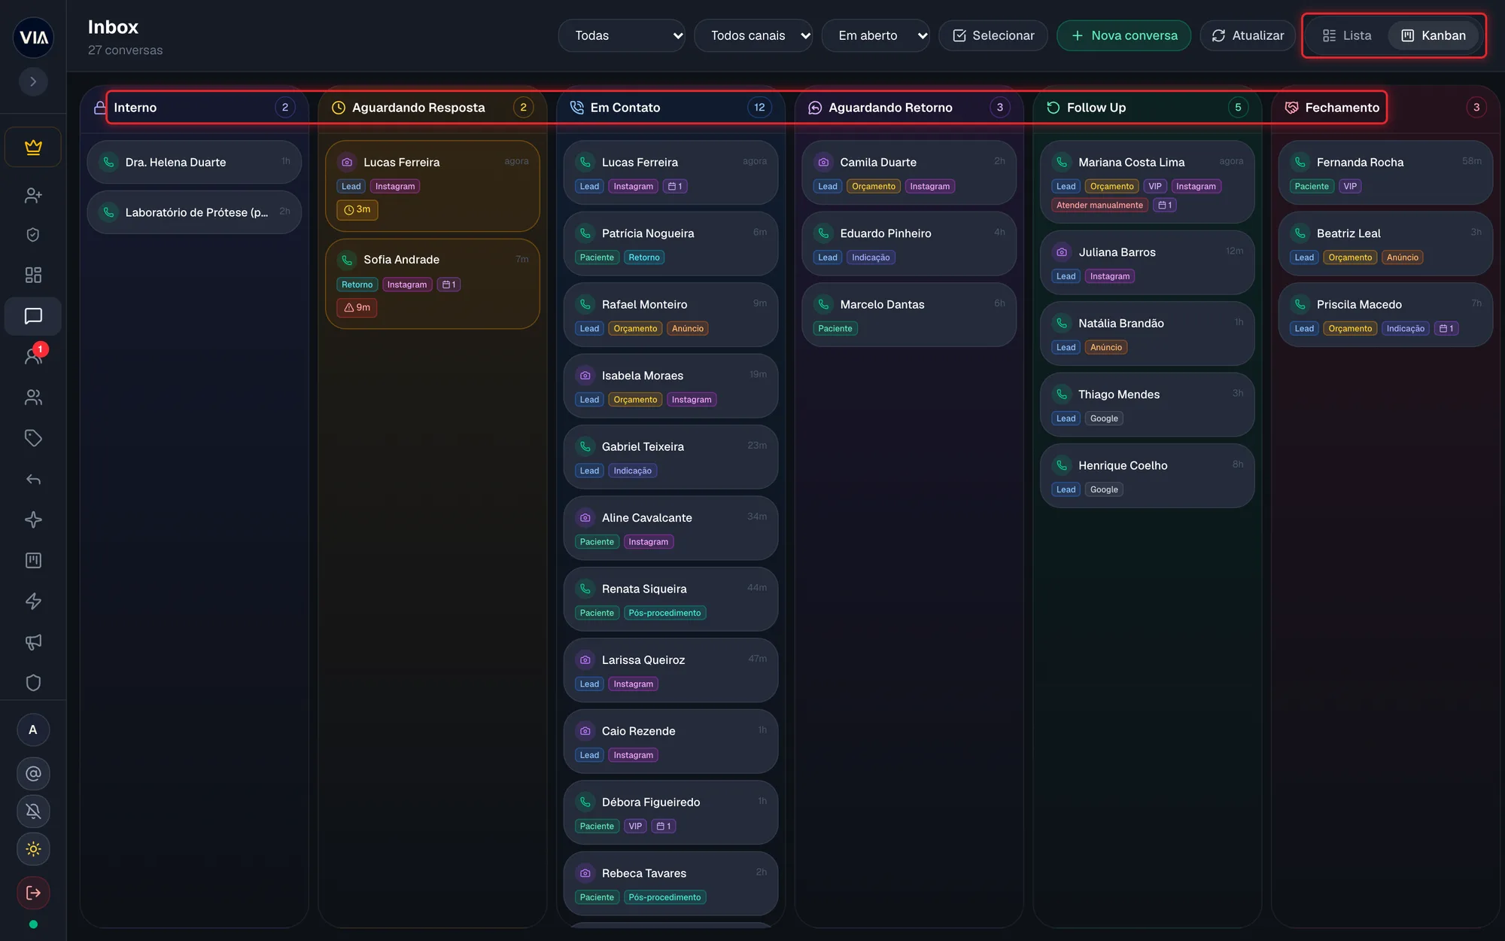Click the plain shield sidebar icon
The width and height of the screenshot is (1505, 941).
33,683
